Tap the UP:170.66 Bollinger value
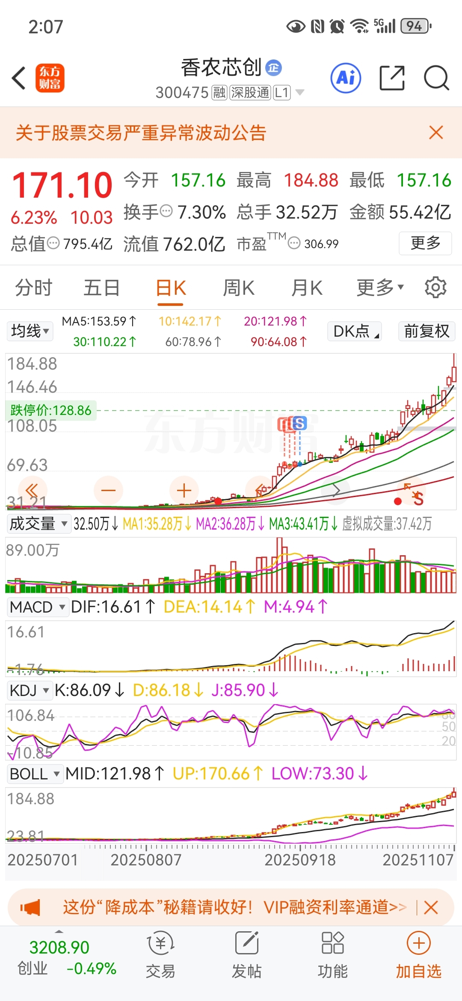 218,773
